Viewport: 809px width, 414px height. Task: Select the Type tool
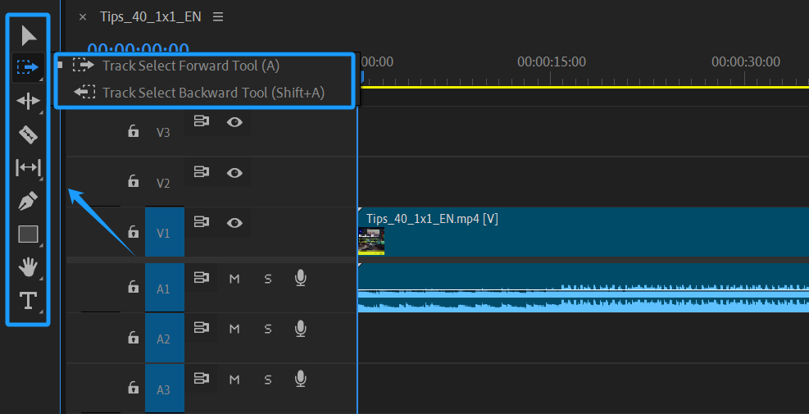29,300
